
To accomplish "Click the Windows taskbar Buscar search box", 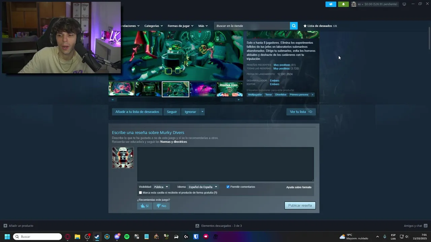I will point(37,237).
